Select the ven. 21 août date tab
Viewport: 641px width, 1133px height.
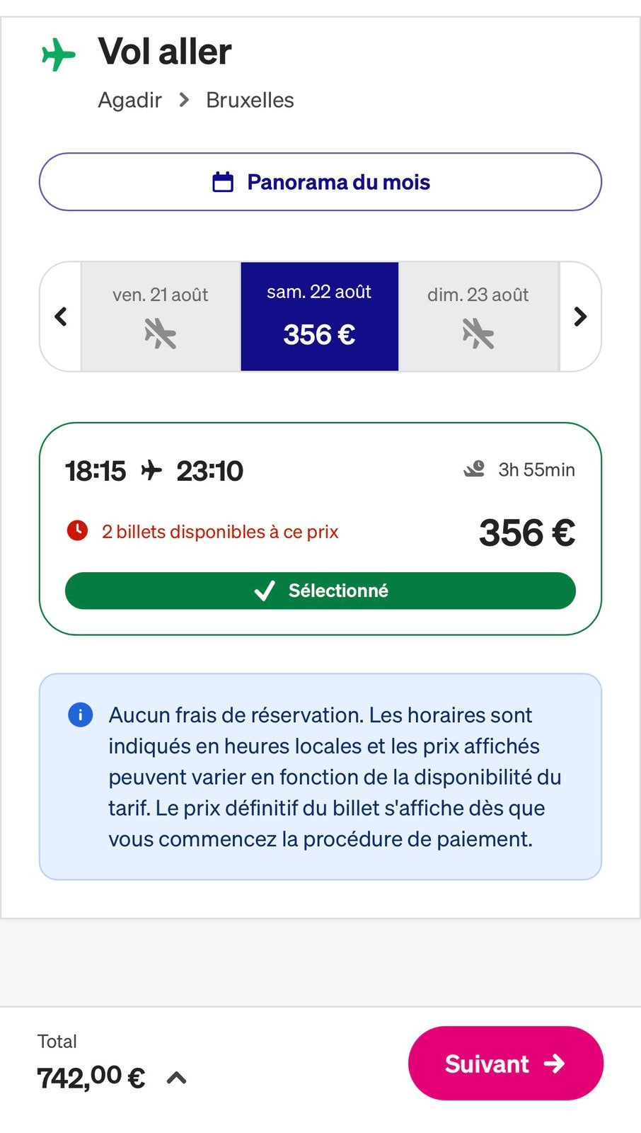point(161,317)
